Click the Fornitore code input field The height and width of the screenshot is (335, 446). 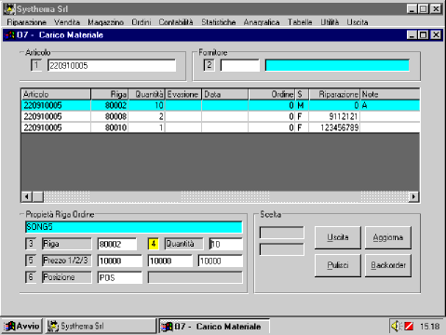[240, 65]
